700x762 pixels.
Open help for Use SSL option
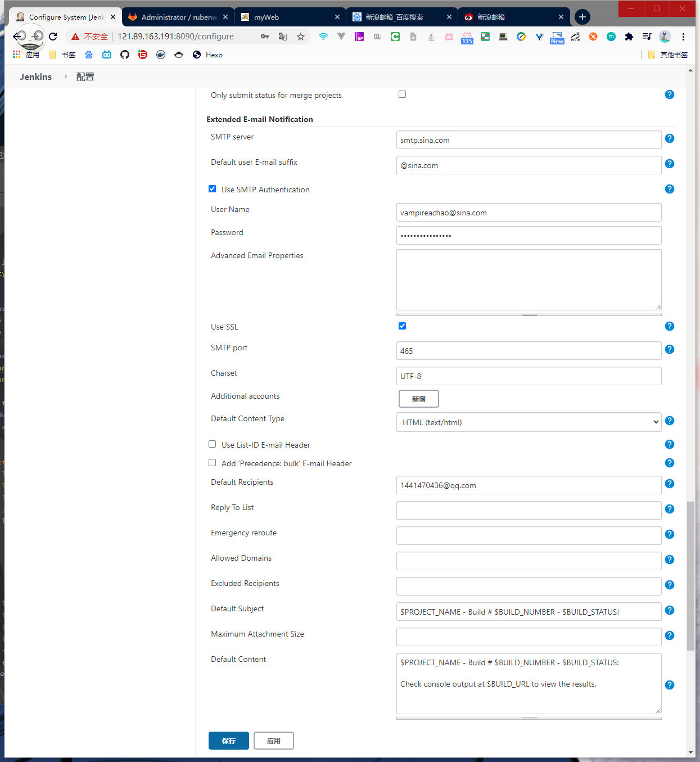[669, 326]
